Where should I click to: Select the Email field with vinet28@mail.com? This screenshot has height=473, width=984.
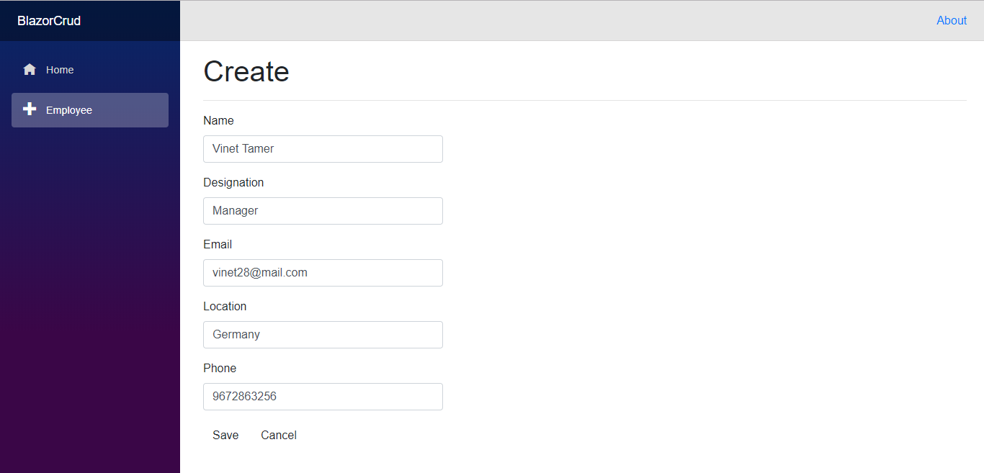pos(323,273)
